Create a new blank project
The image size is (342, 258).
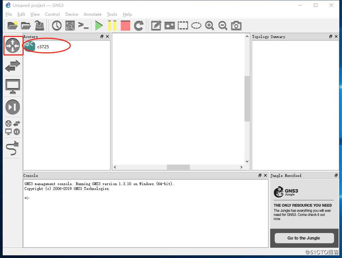click(13, 26)
